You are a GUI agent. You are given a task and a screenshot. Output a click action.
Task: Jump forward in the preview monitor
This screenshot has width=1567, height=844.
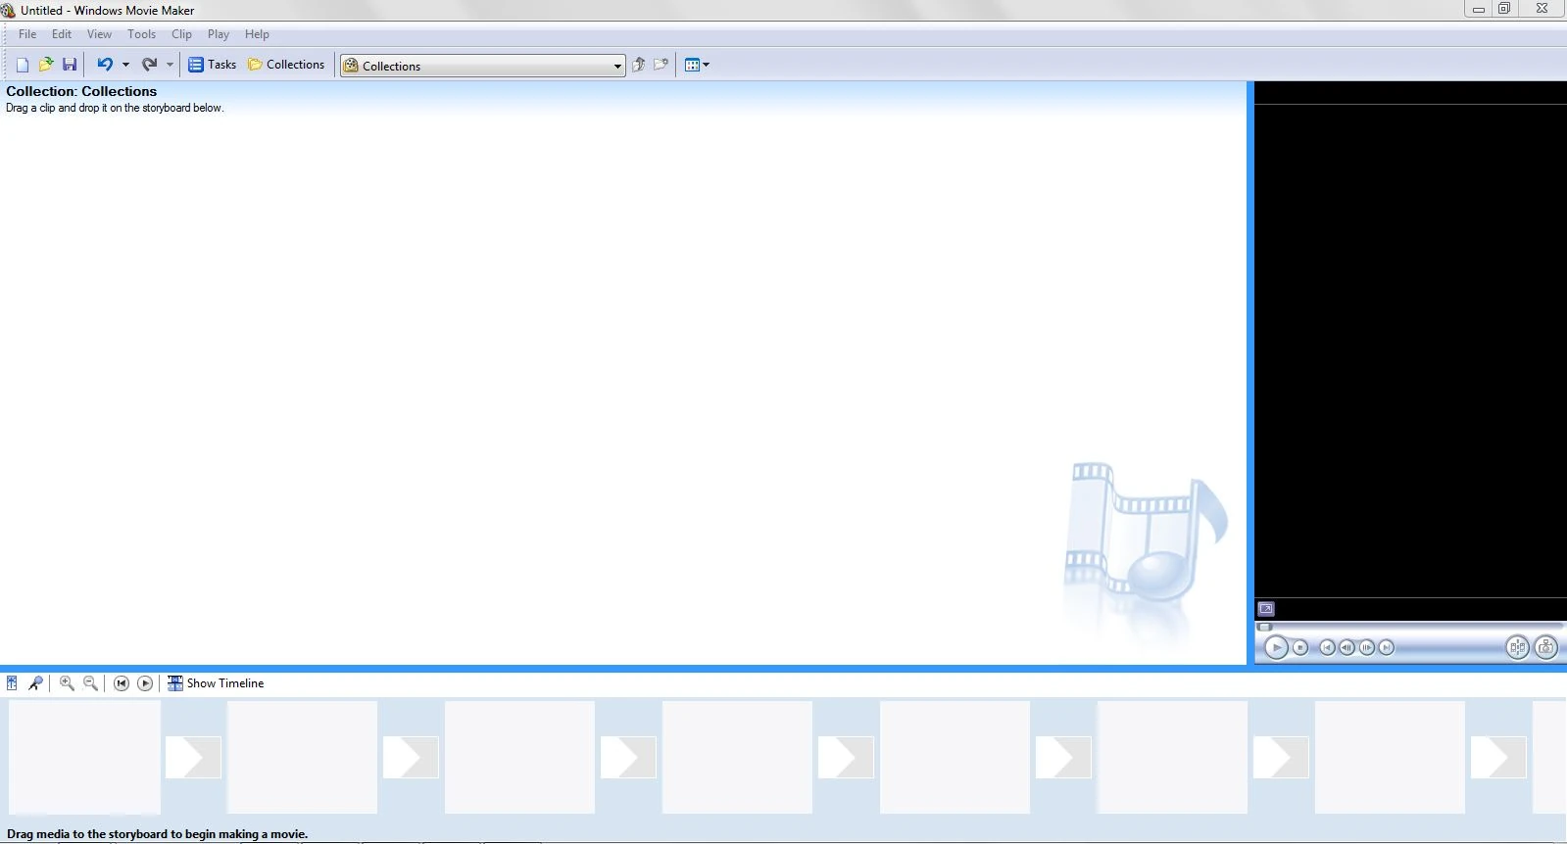point(1386,647)
